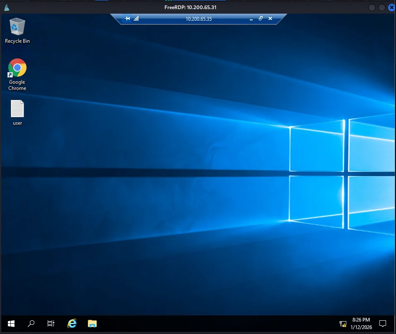Close the 10.200.65.35 remote session
This screenshot has width=396, height=334.
coord(270,19)
